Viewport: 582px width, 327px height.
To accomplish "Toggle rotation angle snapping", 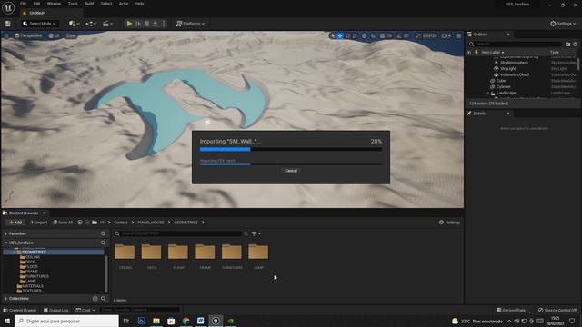I will coord(399,35).
